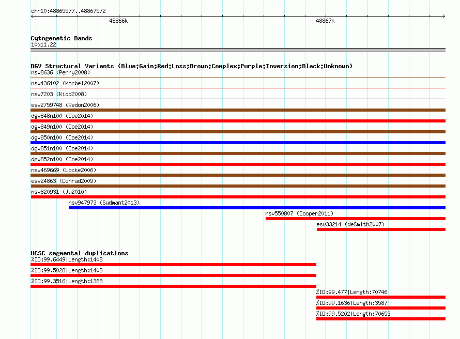Viewport: 460px width, 339px height.
Task: Click the red bar under %ID:99.477
Action: [x=381, y=297]
